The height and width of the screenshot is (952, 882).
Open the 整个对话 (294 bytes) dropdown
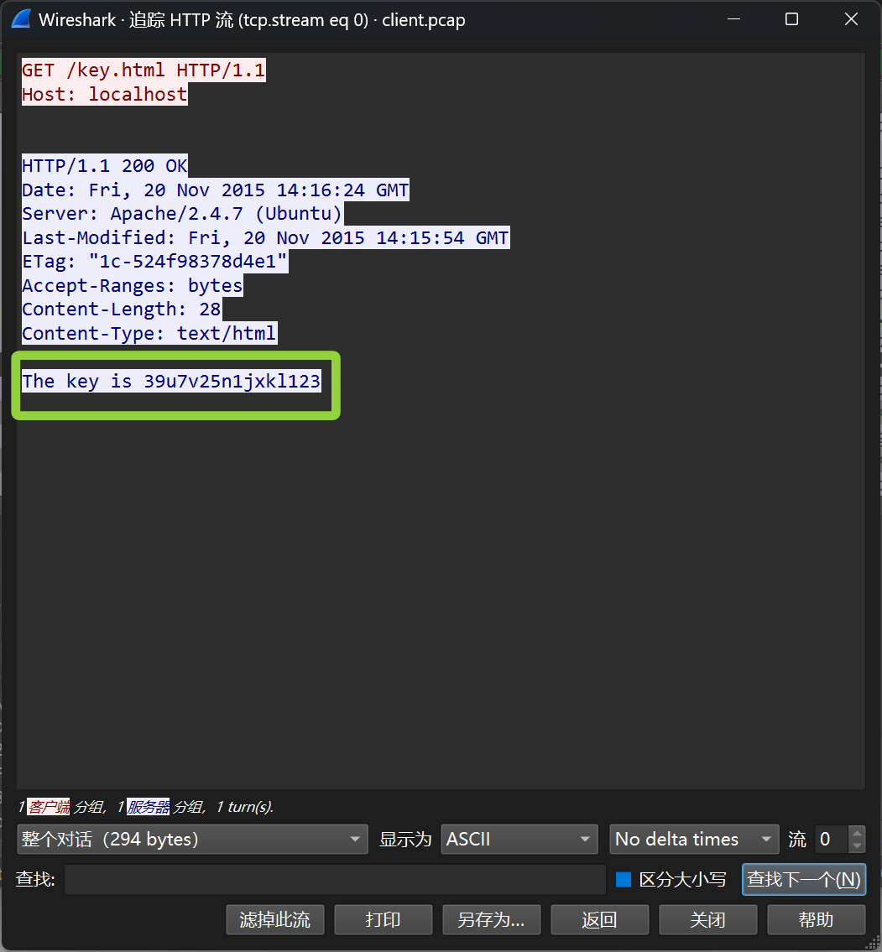tap(192, 839)
